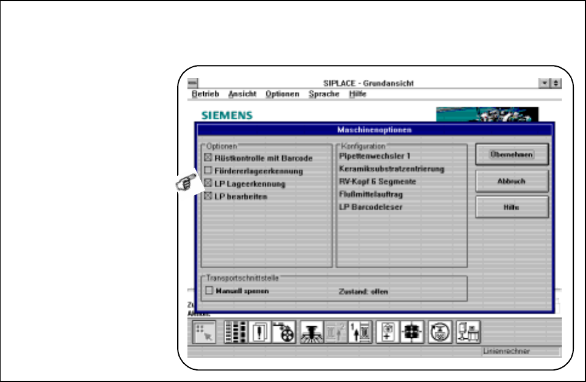Click the Übernehmen button
This screenshot has height=382, width=586.
click(512, 154)
